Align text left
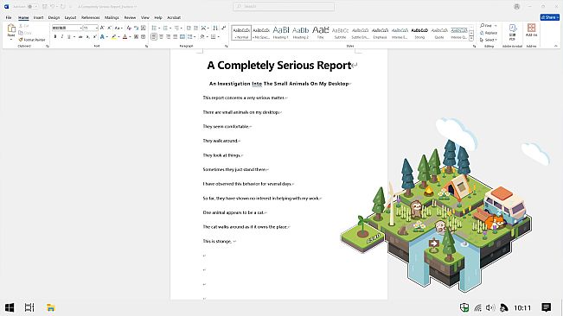Image resolution: width=563 pixels, height=316 pixels. (154, 36)
